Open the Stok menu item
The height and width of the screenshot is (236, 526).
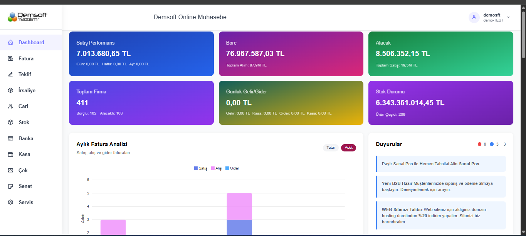point(24,123)
